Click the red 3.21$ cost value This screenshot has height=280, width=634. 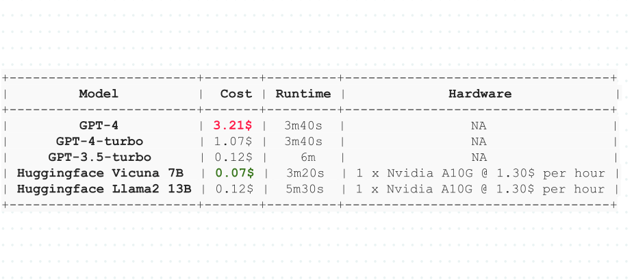coord(233,125)
